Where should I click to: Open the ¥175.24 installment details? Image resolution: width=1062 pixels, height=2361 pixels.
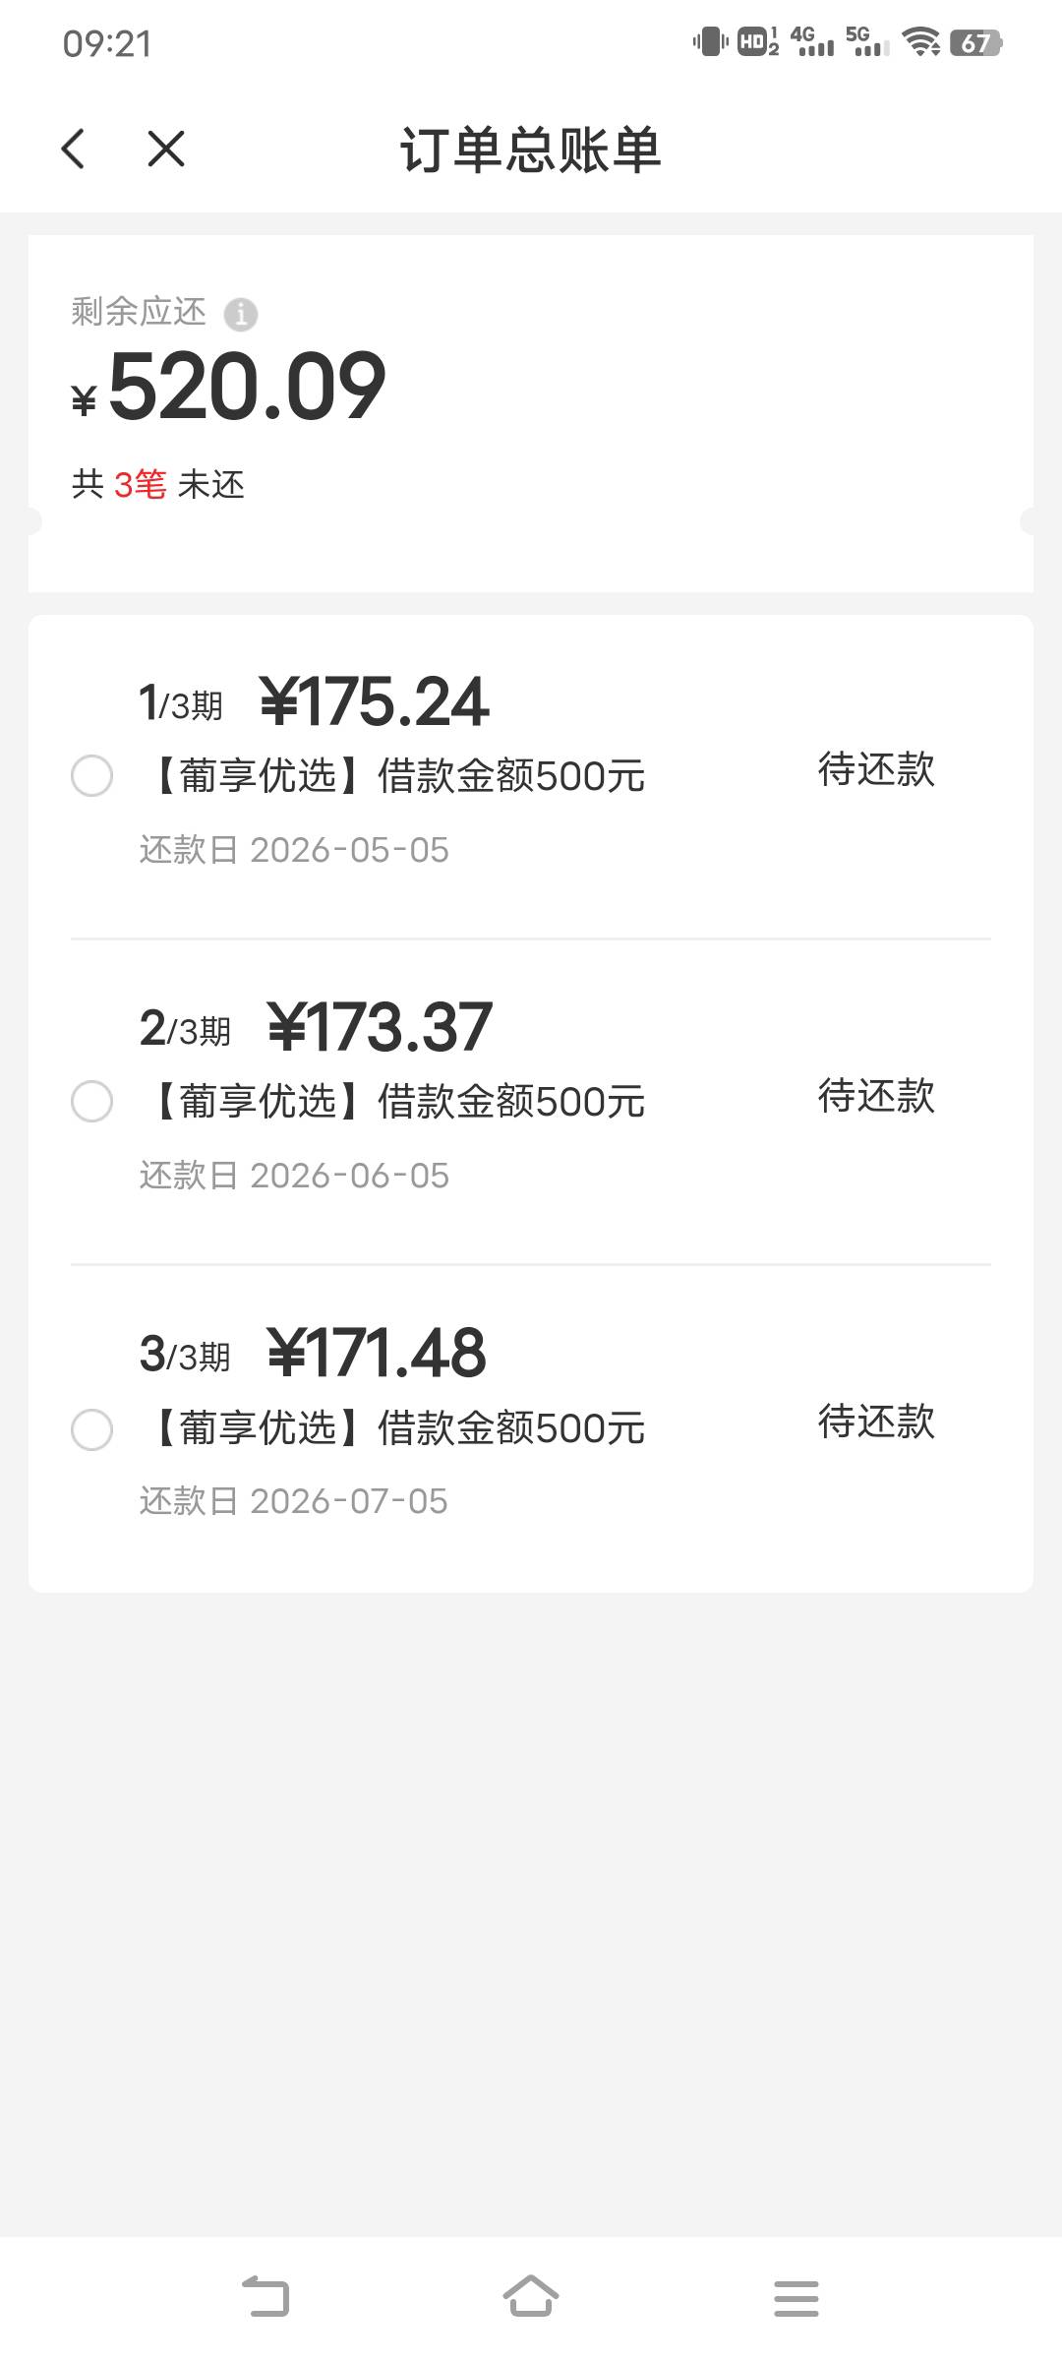click(374, 702)
